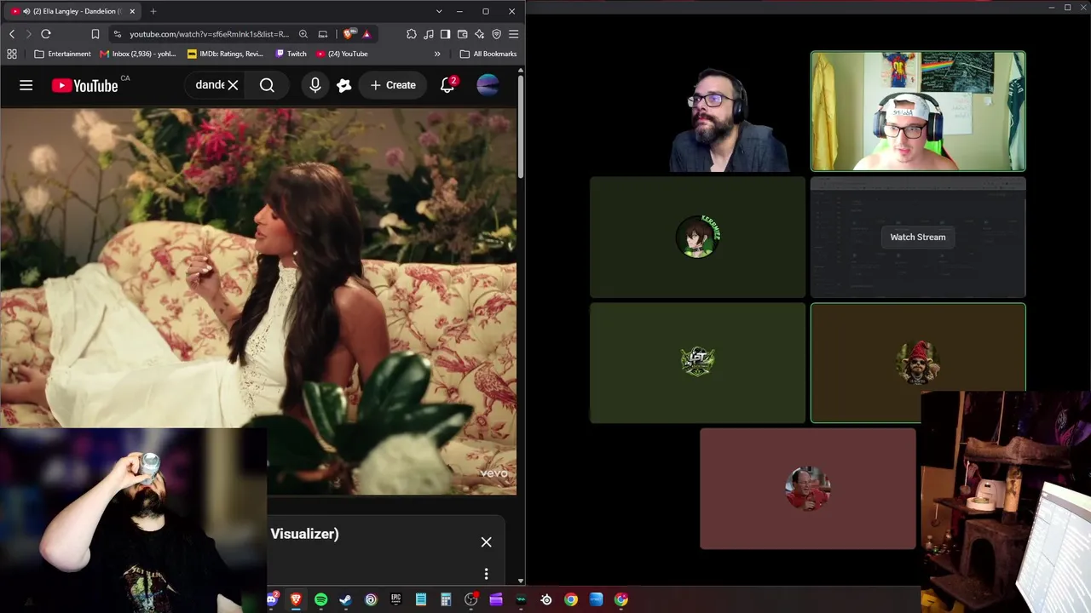Open the media playlist music-note icon
The height and width of the screenshot is (613, 1091).
point(429,34)
